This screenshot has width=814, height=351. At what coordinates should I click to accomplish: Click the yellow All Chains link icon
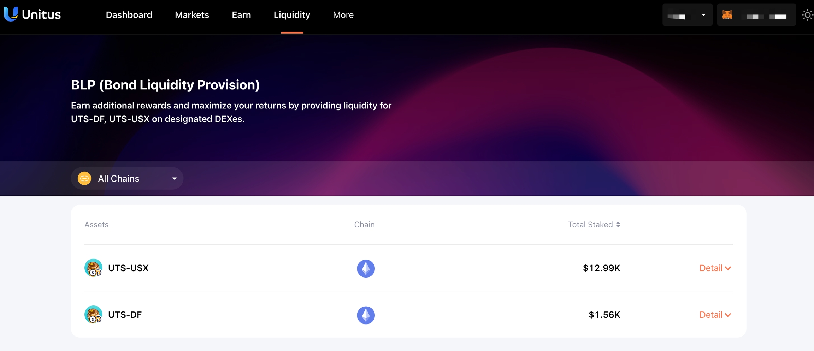click(x=84, y=178)
